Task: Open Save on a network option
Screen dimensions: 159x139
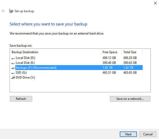Action: coord(130,99)
